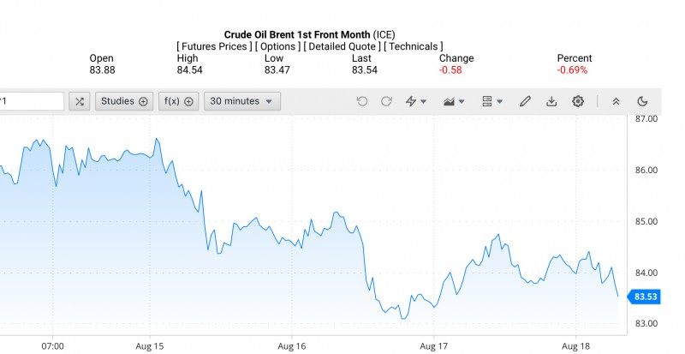Open the Futures Prices link

(x=213, y=46)
